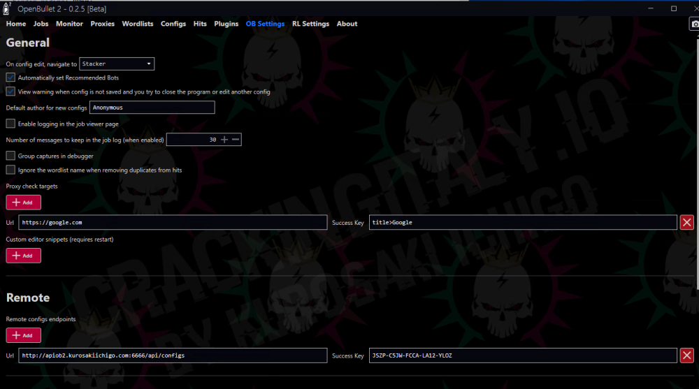Add a proxy check target

23,203
